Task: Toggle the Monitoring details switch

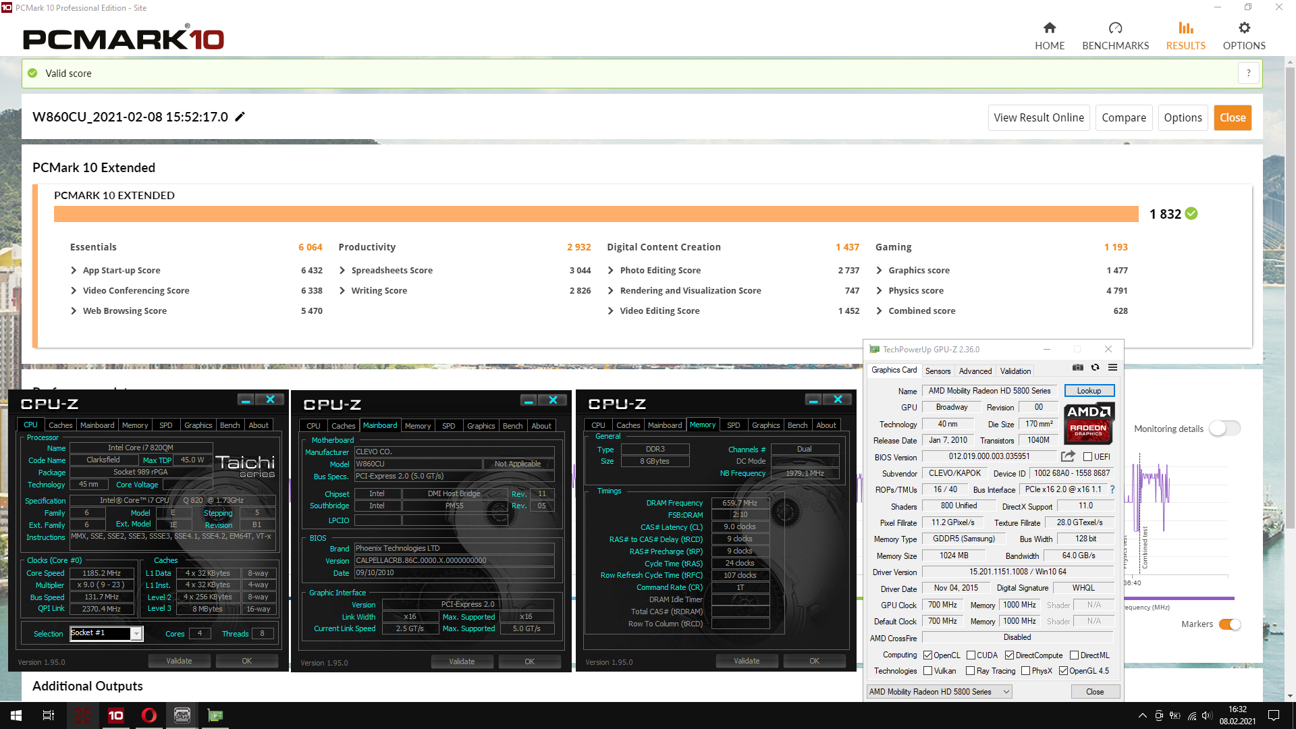Action: point(1224,428)
